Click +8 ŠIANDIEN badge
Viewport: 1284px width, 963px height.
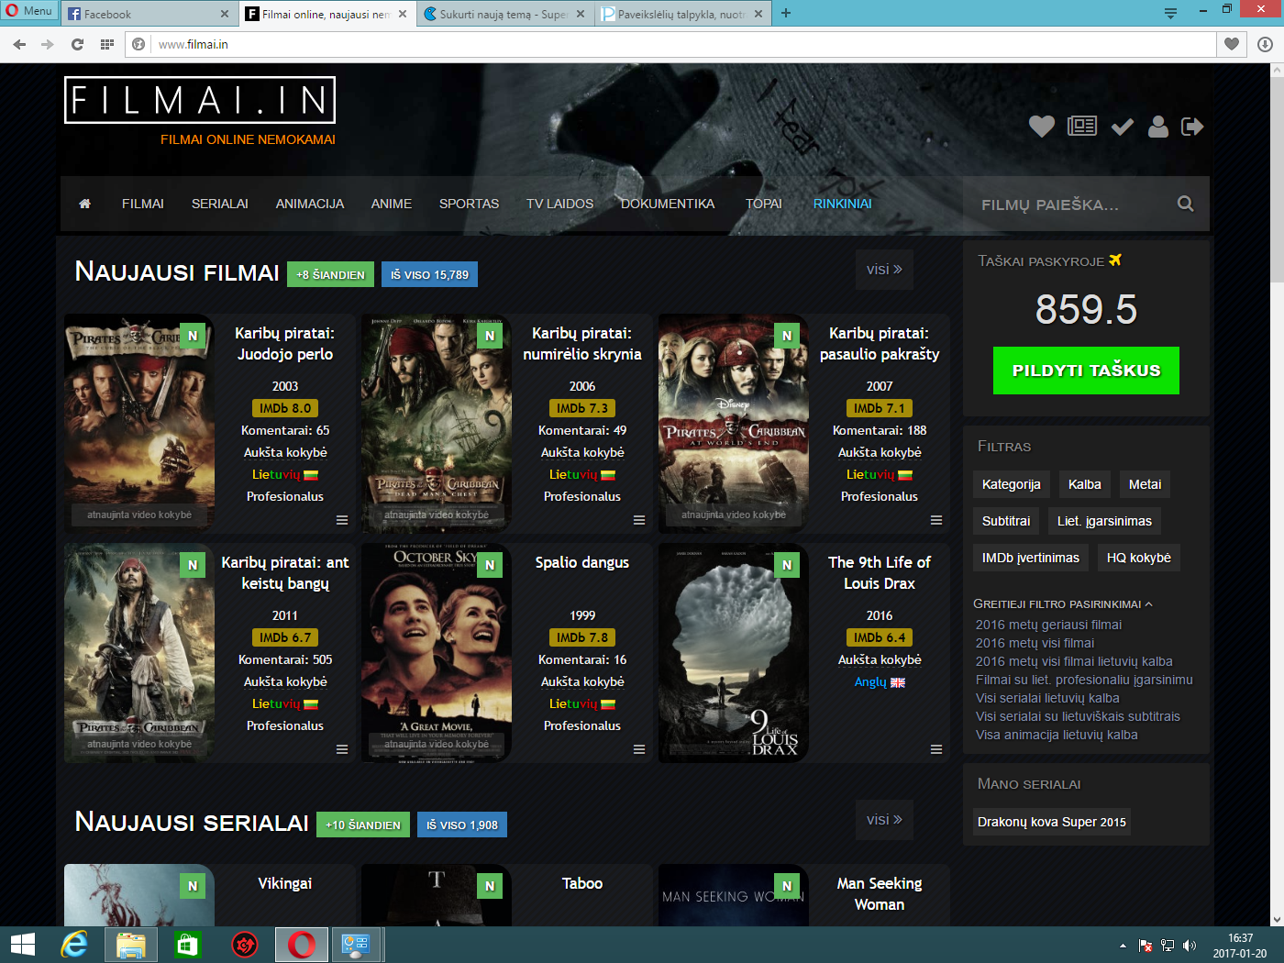pyautogui.click(x=330, y=274)
